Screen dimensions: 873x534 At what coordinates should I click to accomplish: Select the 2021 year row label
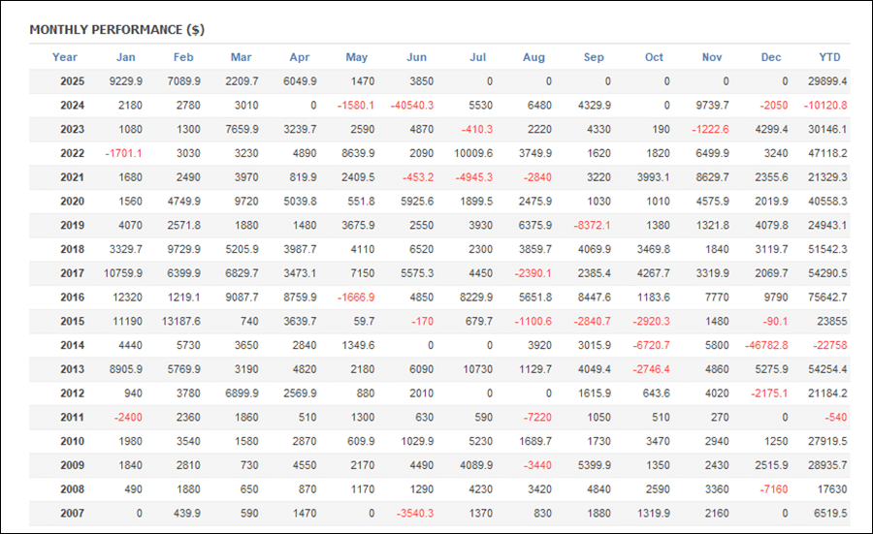point(73,177)
